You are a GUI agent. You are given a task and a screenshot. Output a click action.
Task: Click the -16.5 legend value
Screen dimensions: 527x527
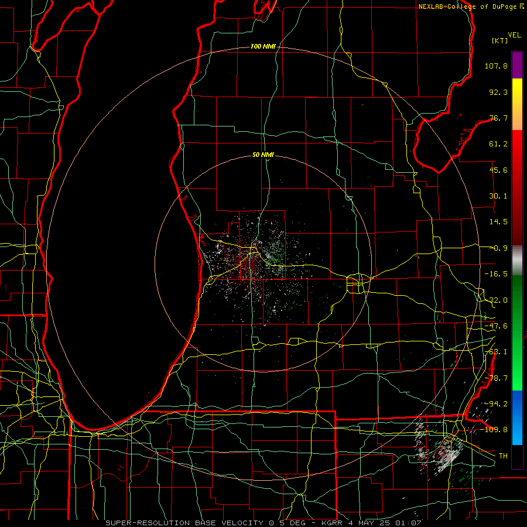496,274
